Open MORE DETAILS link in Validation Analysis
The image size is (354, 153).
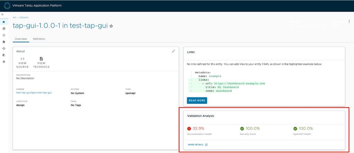click(x=196, y=145)
